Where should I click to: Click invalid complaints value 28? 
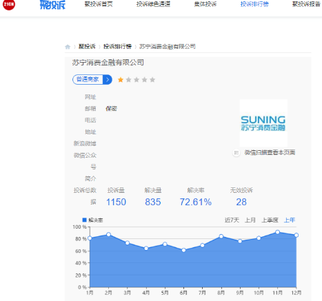[241, 202]
